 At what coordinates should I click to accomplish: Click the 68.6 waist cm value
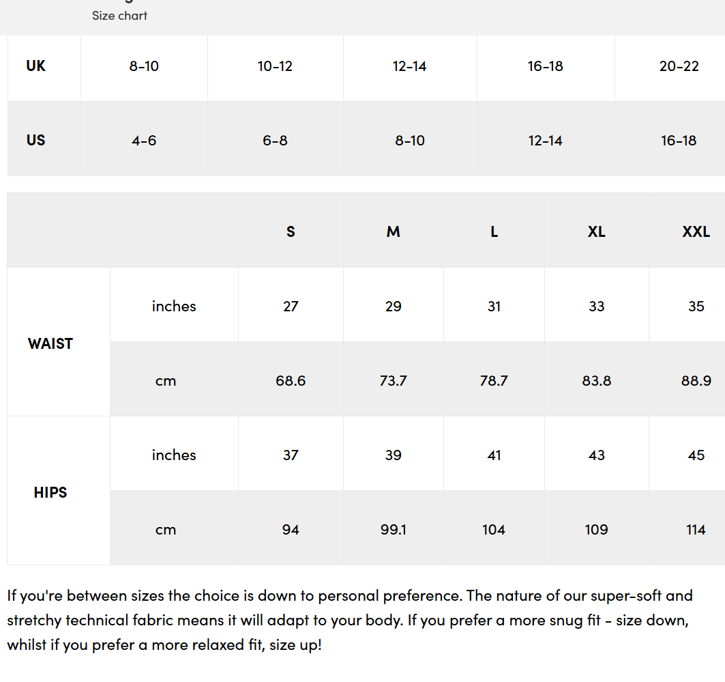click(x=291, y=381)
